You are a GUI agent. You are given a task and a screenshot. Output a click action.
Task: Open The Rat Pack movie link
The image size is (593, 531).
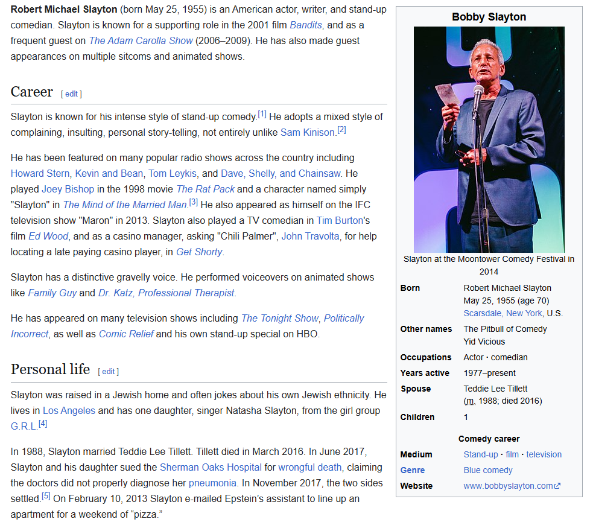(x=205, y=189)
